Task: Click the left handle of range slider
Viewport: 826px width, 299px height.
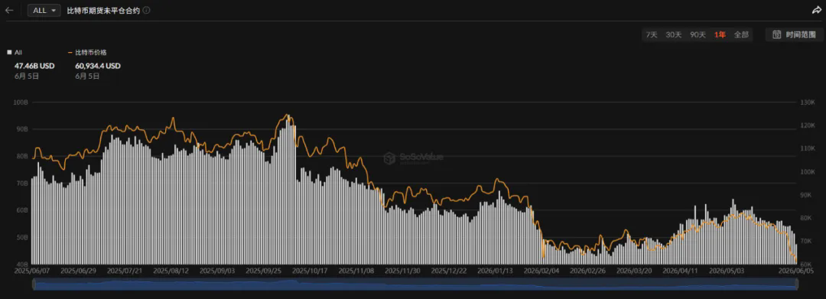Action: 34,284
